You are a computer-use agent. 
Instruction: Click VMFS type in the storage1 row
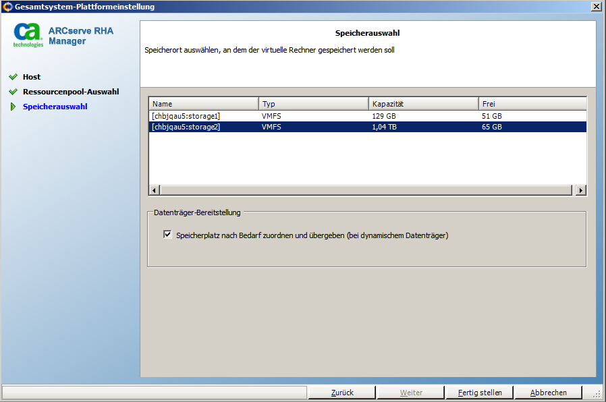[271, 116]
